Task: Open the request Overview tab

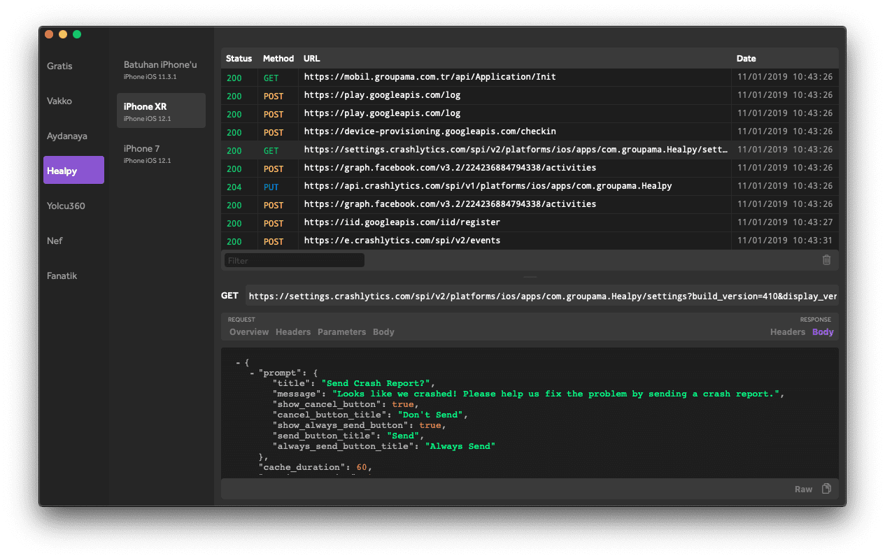Action: pos(249,332)
